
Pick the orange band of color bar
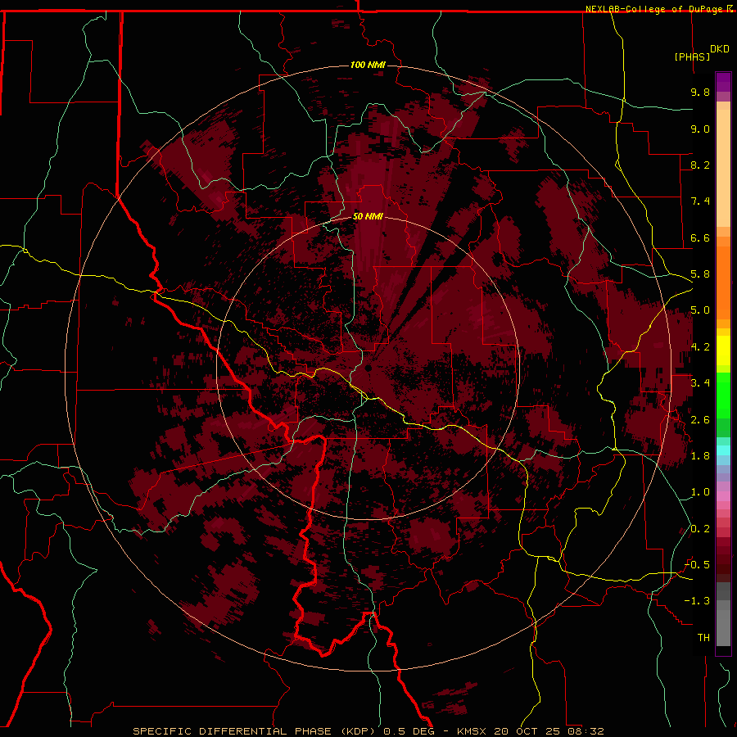point(723,282)
